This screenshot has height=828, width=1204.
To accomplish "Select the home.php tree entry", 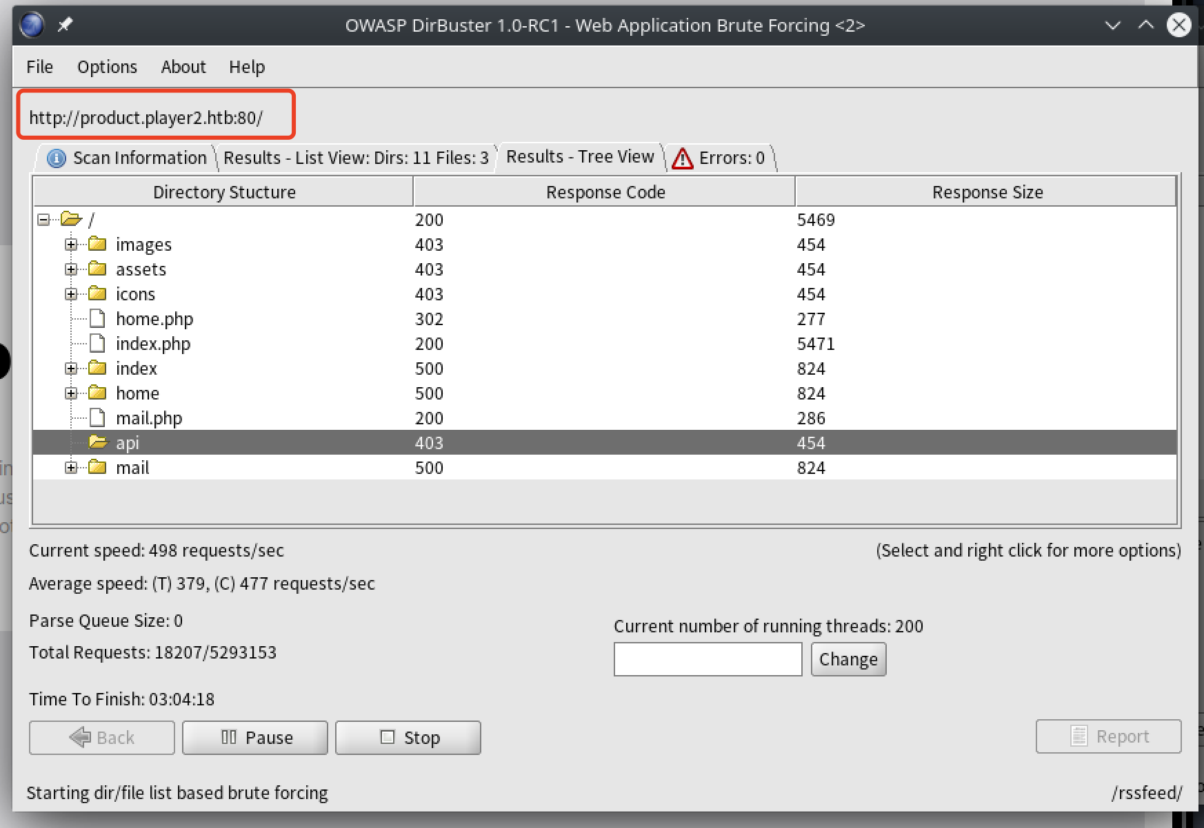I will point(154,319).
